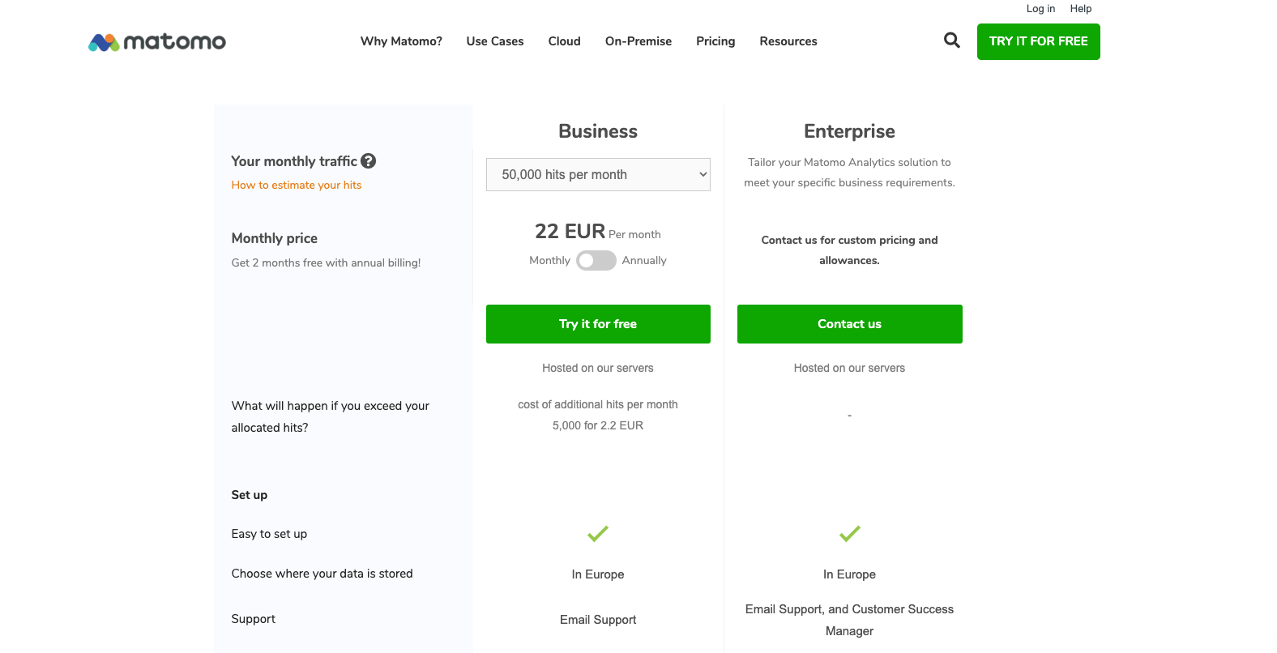Open How to estimate your hits link

[x=297, y=185]
